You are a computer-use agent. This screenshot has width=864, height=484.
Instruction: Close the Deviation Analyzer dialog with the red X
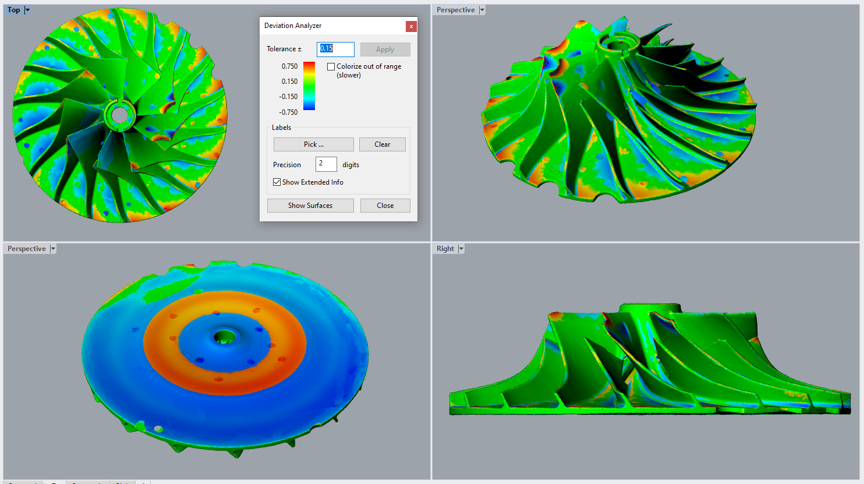point(411,26)
